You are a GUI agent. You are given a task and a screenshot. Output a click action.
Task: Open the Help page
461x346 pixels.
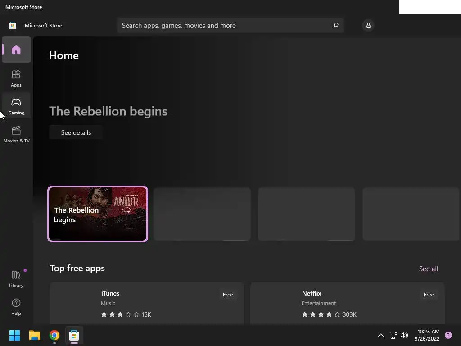click(16, 307)
